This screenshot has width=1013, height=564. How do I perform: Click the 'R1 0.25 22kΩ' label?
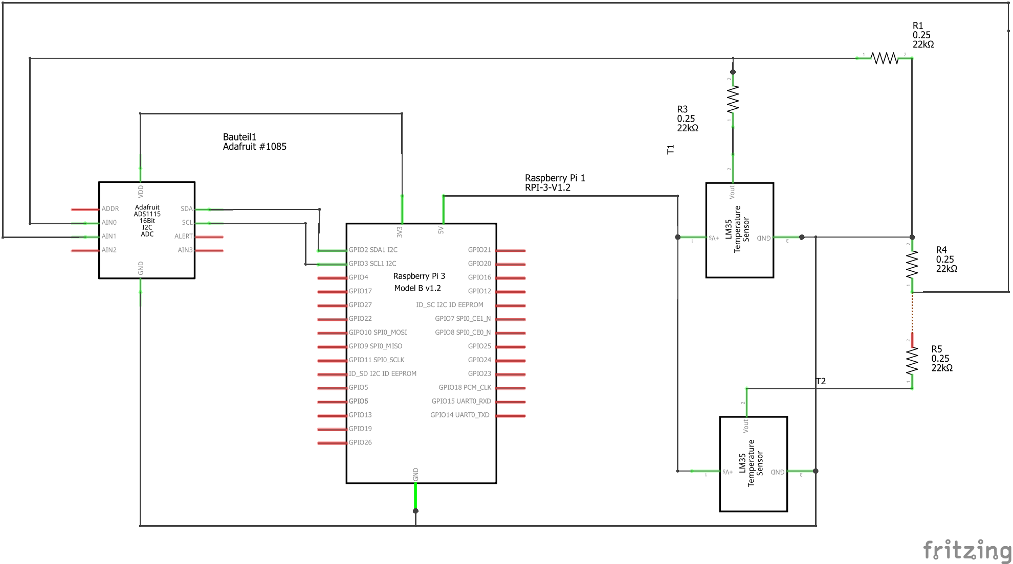923,35
